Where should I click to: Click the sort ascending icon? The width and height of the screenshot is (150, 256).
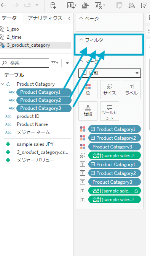131,5
